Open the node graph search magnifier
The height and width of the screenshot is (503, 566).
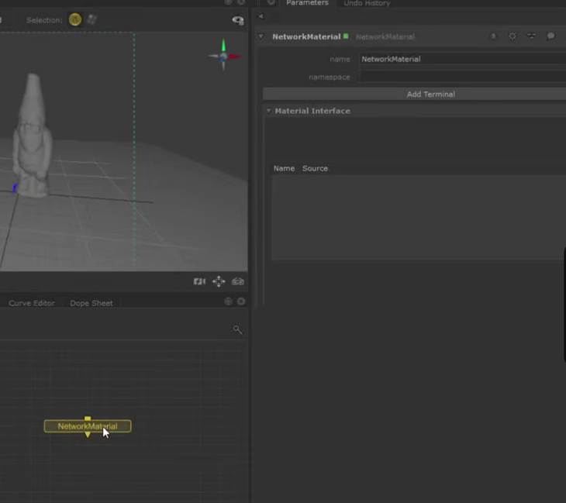[x=237, y=329]
